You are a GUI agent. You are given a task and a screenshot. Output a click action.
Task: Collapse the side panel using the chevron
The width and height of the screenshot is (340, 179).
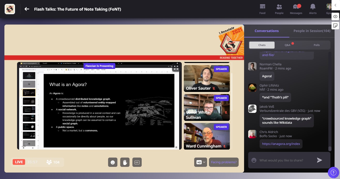335,5
